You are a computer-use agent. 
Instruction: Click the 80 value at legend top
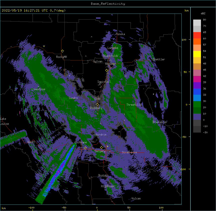tap(204, 20)
